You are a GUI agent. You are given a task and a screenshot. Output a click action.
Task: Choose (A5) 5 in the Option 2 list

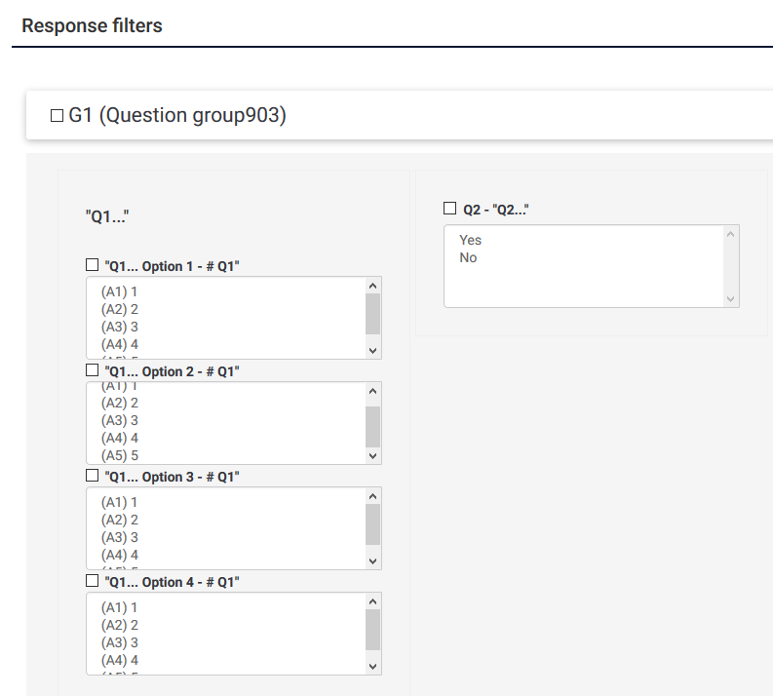click(120, 455)
